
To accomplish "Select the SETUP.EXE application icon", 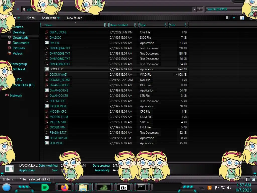I will pyautogui.click(x=47, y=143).
